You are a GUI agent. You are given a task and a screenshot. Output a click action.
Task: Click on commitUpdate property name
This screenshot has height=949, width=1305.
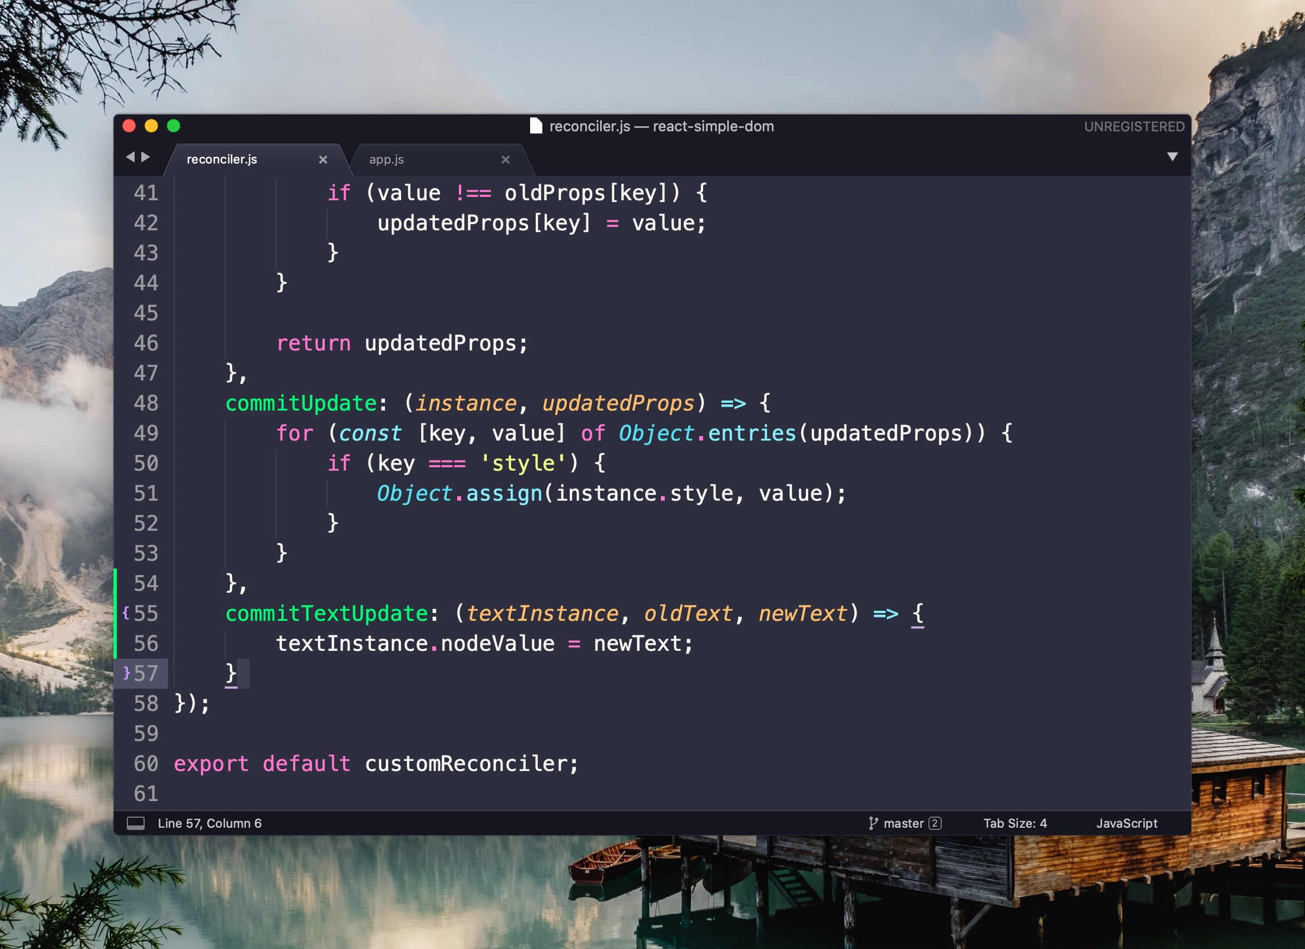301,403
